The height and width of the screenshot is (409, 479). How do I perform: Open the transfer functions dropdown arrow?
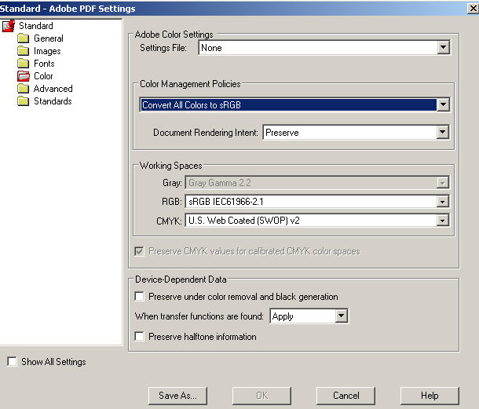342,316
